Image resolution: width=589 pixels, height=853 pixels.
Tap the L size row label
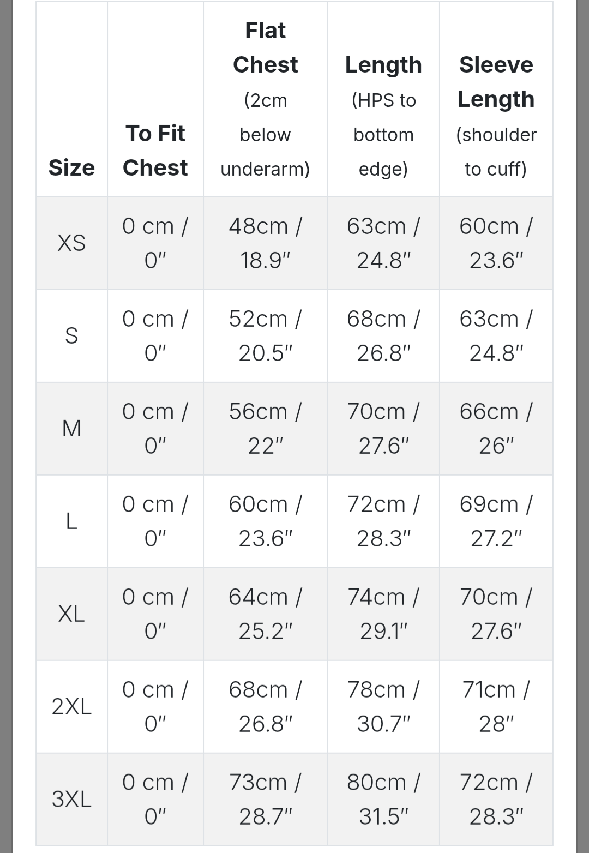point(71,521)
